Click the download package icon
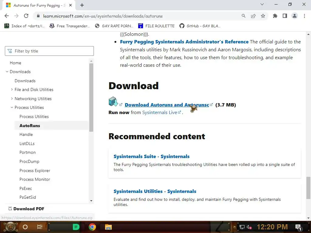Screen dimensions: 311x233 [113, 101]
